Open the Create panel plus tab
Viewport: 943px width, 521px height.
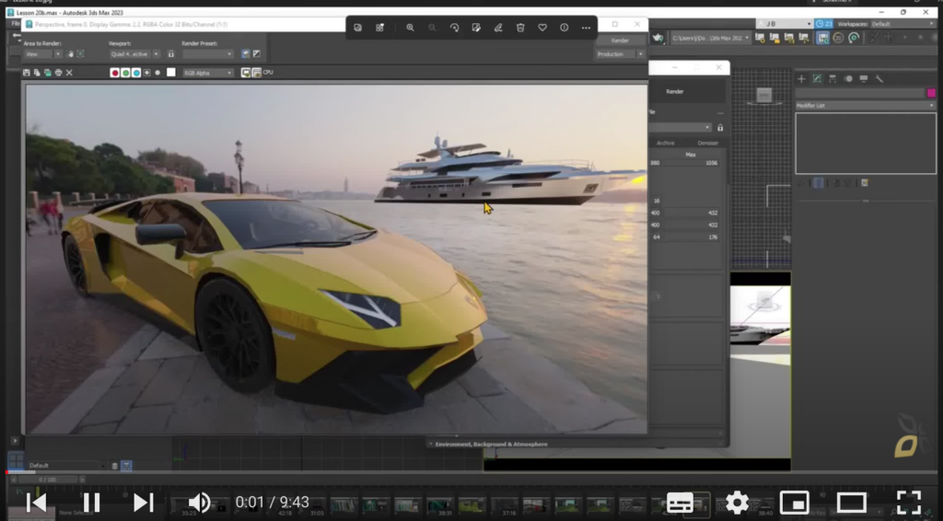point(801,79)
